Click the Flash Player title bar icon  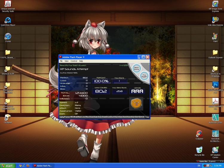[x=60, y=57]
